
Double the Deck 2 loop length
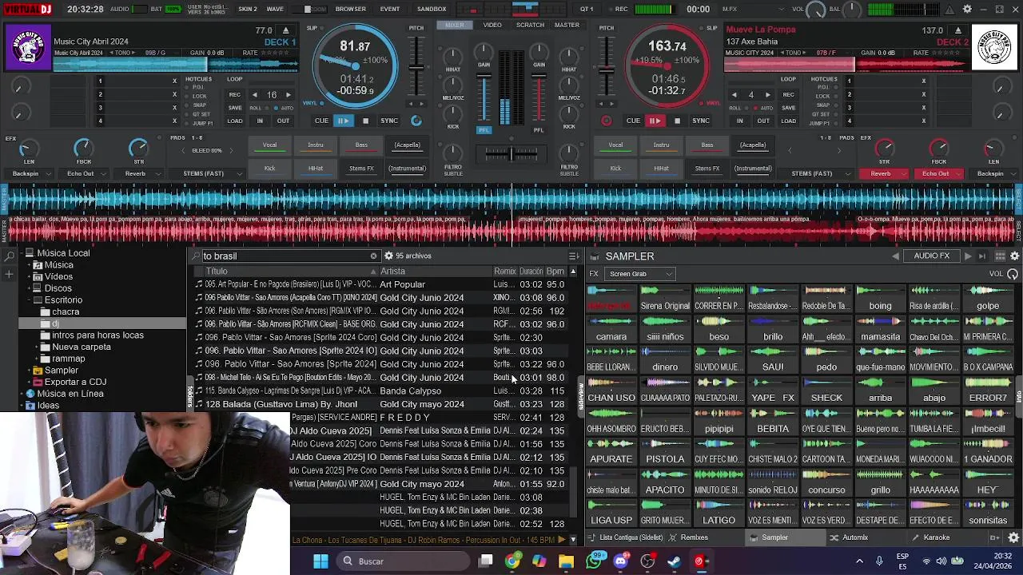tap(768, 95)
